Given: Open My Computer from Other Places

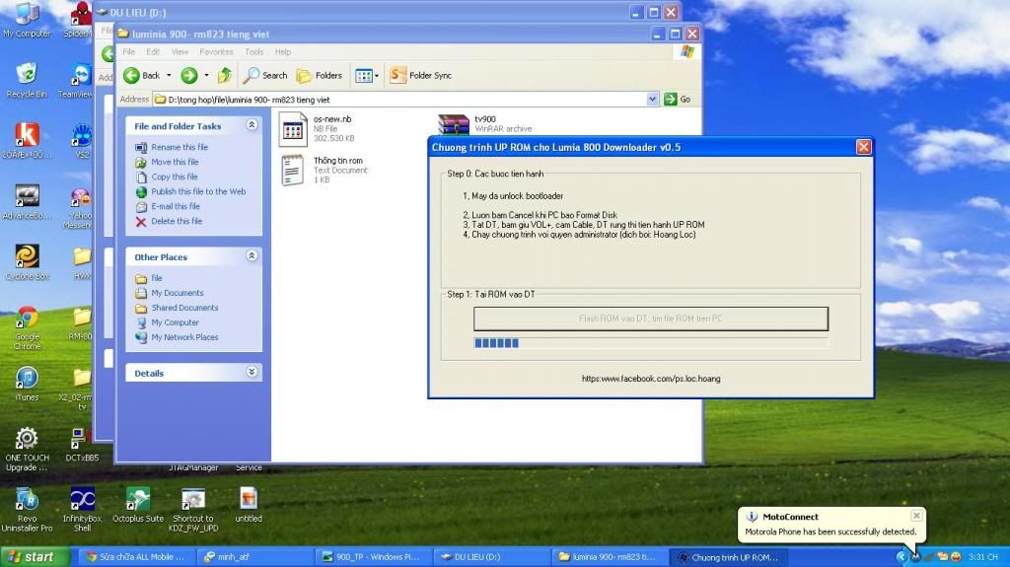Looking at the screenshot, I should coord(175,322).
